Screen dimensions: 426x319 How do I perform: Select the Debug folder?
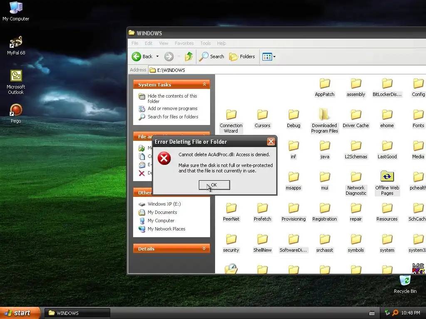coord(293,118)
